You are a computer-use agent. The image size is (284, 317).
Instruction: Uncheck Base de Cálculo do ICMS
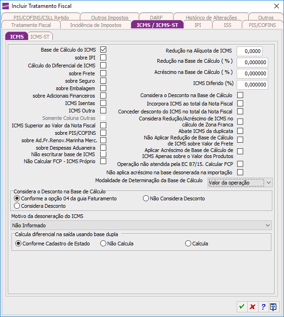[103, 50]
